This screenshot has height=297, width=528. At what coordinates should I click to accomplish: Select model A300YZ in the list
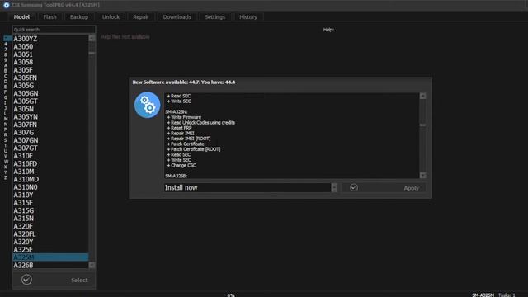pos(50,39)
